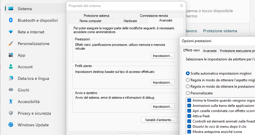Click the Windows Update refresh icon
Viewport: 255px width, 135px height.
pos(11,125)
